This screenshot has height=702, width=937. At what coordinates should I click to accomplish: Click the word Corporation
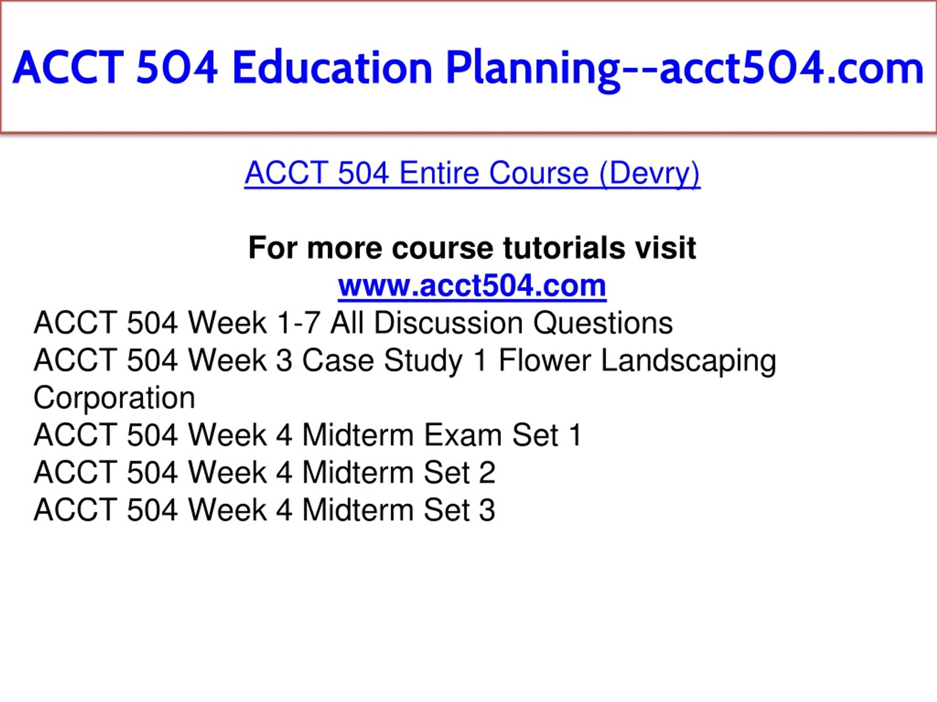[114, 398]
